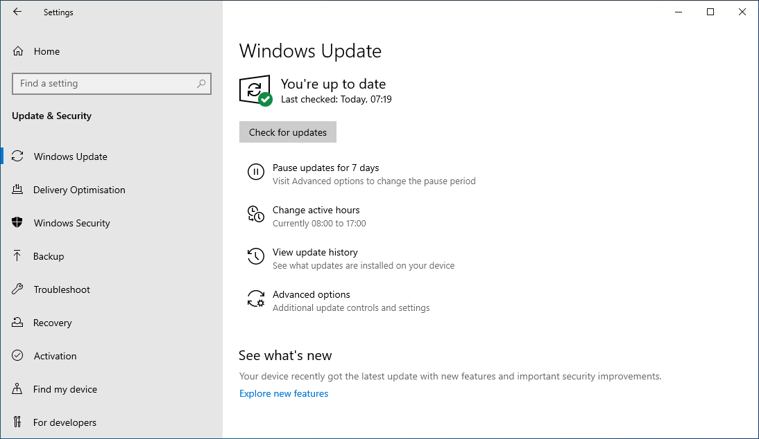759x439 pixels.
Task: Open Change active hours
Action: click(316, 210)
